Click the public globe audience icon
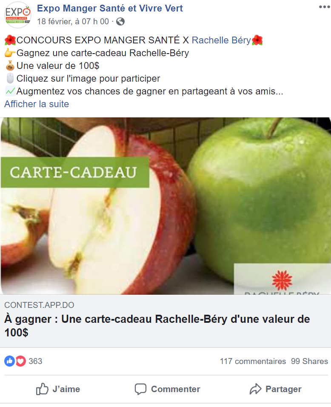 (x=120, y=22)
